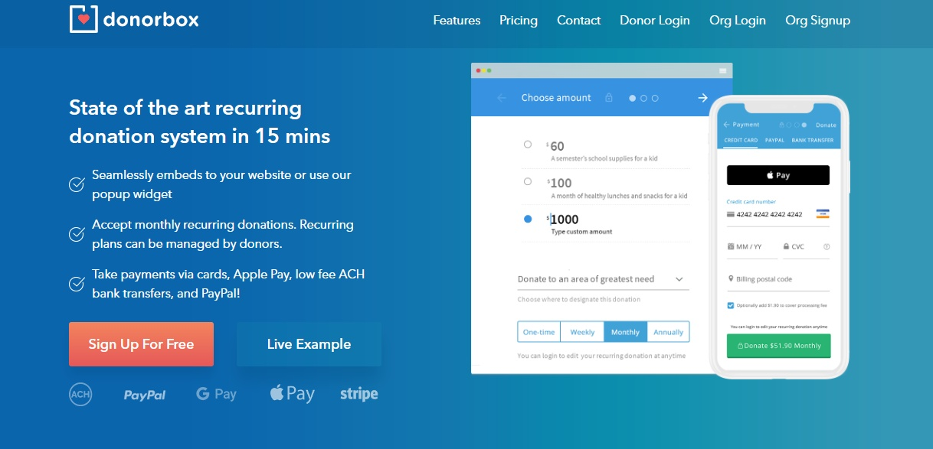Screen dimensions: 933x449
Task: Click the menu icon in browser mockup
Action: pyautogui.click(x=722, y=70)
